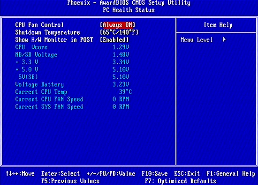Toggle the Enabled value for H/W Monitor
The height and width of the screenshot is (185, 258).
click(114, 40)
